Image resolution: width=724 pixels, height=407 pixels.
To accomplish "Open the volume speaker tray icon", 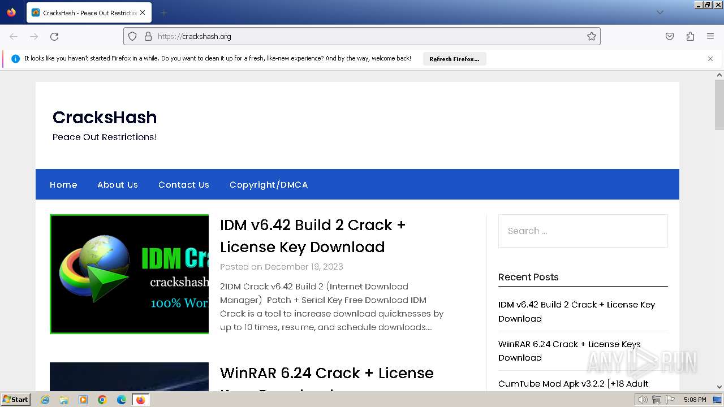I will pyautogui.click(x=643, y=400).
